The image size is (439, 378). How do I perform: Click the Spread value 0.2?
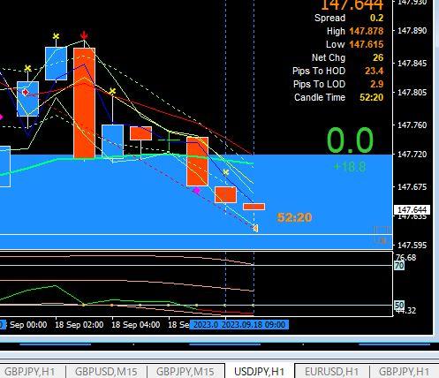click(x=376, y=18)
